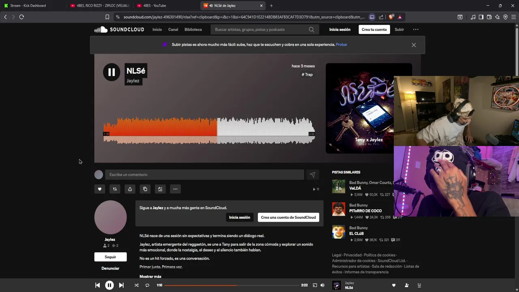Image resolution: width=519 pixels, height=292 pixels.
Task: Open the Brave Wallet icon
Action: tap(489, 17)
